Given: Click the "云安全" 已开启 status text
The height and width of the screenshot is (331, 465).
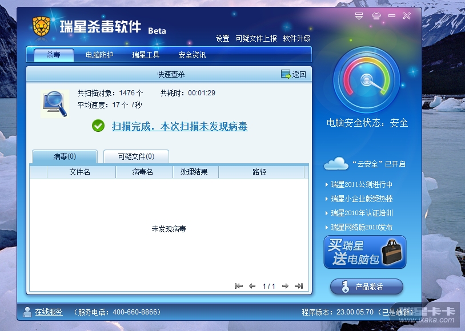Looking at the screenshot, I should 379,164.
